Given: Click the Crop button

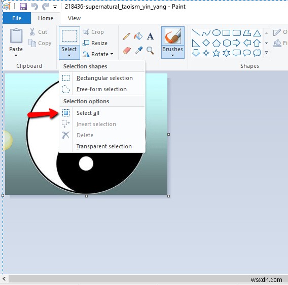Looking at the screenshot, I should [x=93, y=32].
